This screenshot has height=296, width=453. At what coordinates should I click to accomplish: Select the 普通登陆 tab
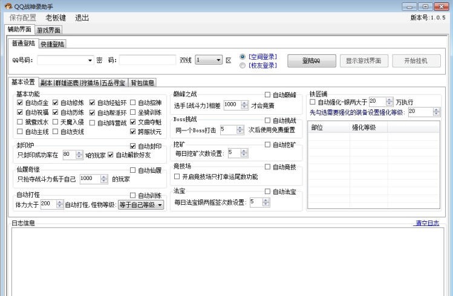pos(24,43)
